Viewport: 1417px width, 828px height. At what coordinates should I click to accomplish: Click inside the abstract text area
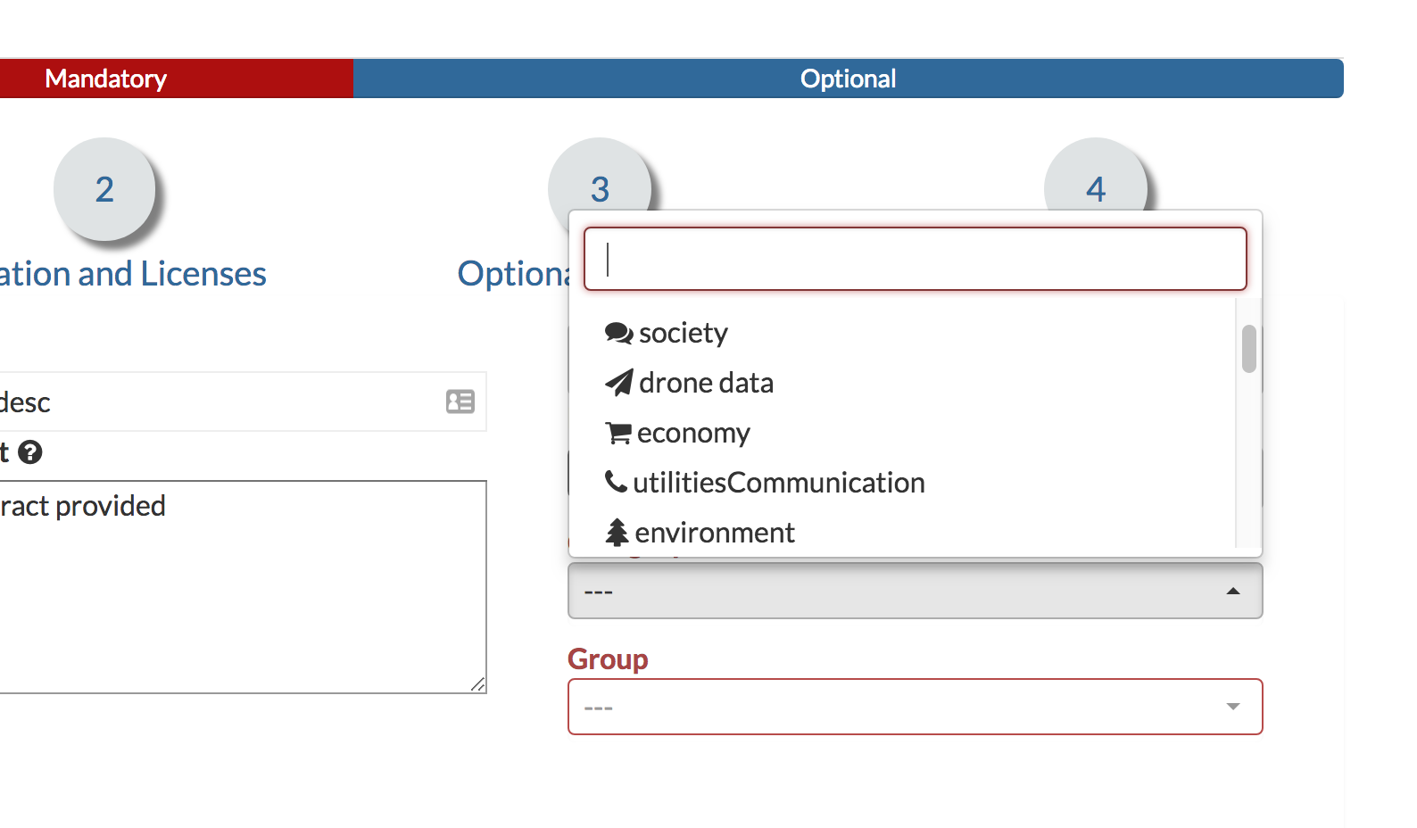coord(243,587)
